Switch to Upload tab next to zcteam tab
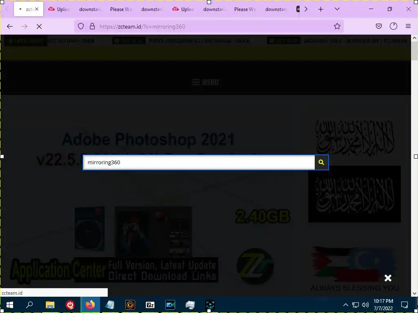Viewport: 418px width, 313px height. [59, 9]
